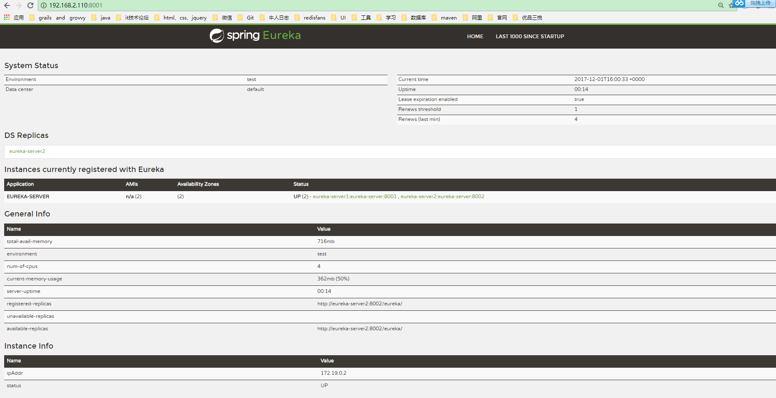Click the server-uptime row label
This screenshot has width=776, height=398.
24,291
